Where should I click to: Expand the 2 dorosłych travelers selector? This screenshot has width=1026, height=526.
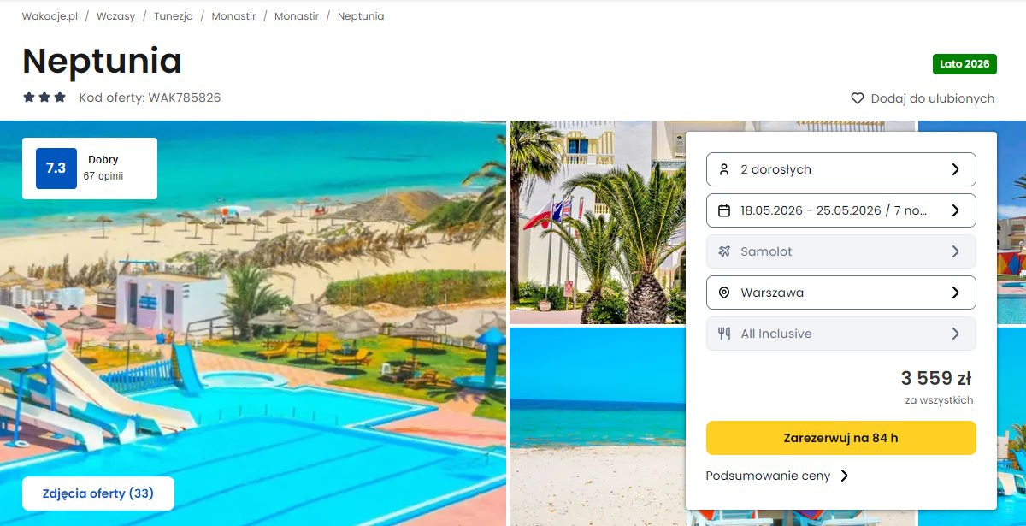point(840,169)
